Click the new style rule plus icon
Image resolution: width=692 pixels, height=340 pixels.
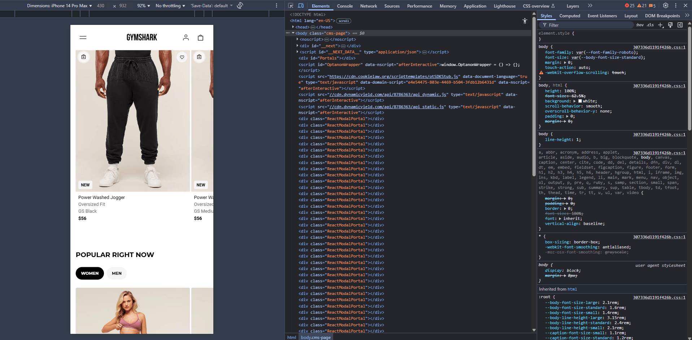[661, 25]
